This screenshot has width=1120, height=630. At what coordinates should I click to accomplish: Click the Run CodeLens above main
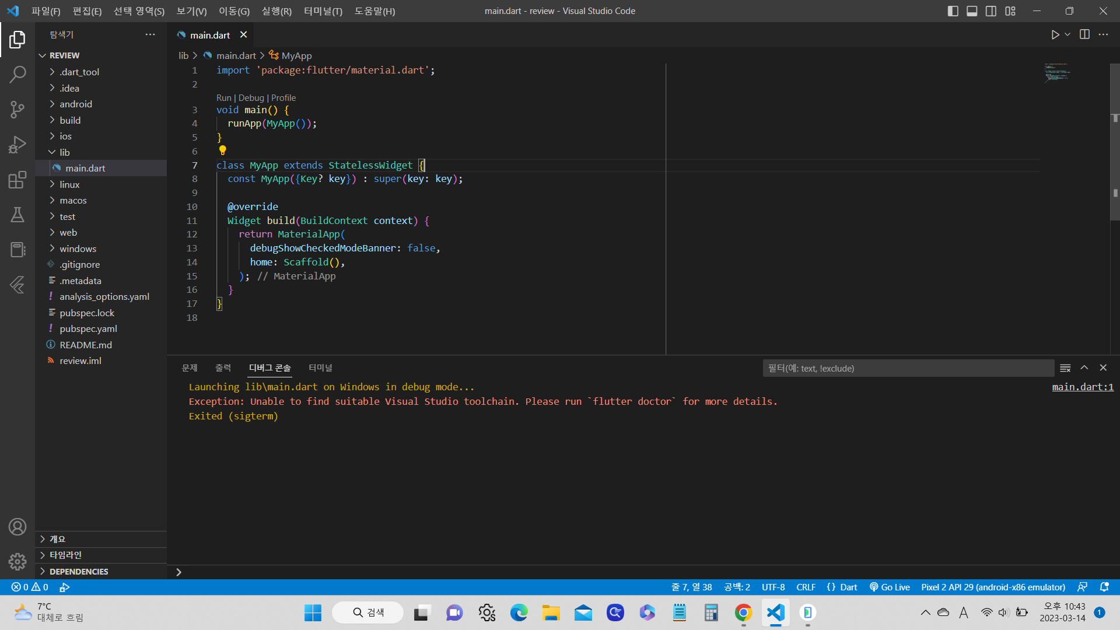(x=224, y=98)
